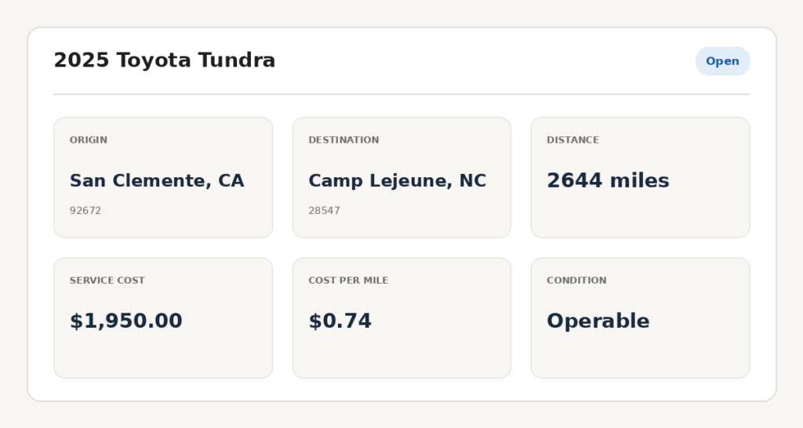Screen dimensions: 803x428
Task: Click the San Clemente, CA text
Action: pos(157,181)
